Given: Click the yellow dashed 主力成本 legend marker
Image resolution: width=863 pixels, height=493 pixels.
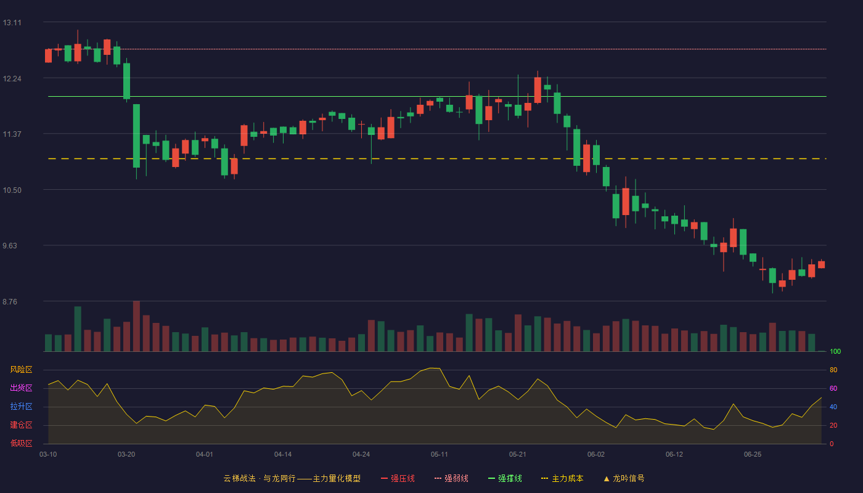Looking at the screenshot, I should [x=544, y=478].
